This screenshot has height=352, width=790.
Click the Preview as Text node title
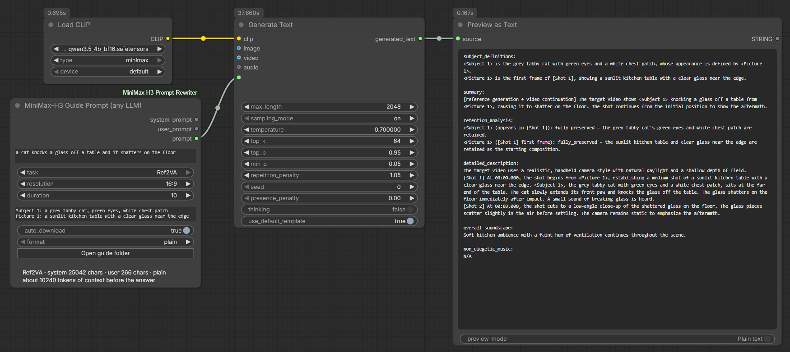tap(492, 25)
